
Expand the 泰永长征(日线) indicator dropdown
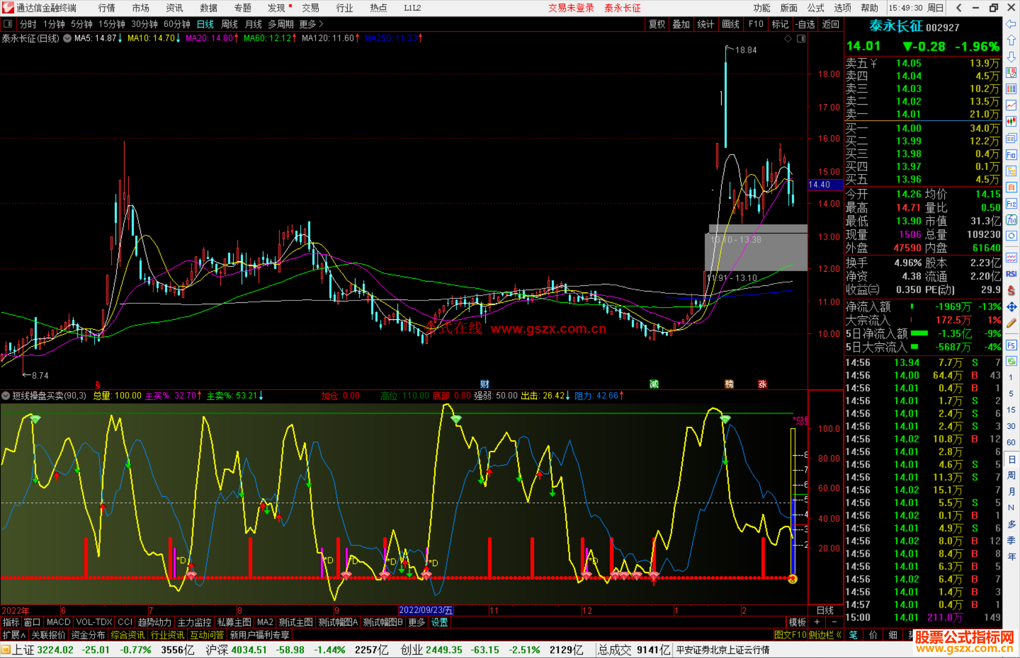[x=68, y=39]
